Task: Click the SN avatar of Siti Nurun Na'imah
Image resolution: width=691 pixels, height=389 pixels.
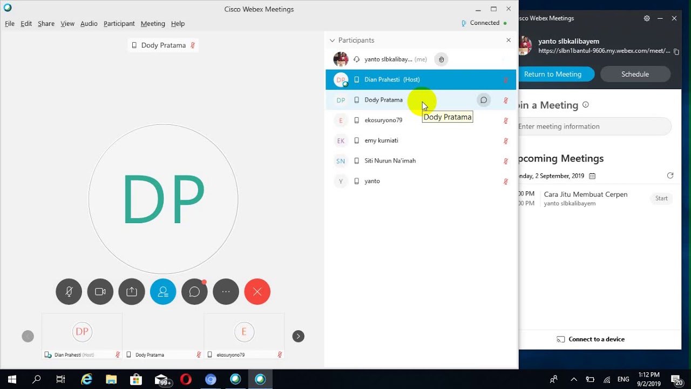Action: [x=341, y=161]
